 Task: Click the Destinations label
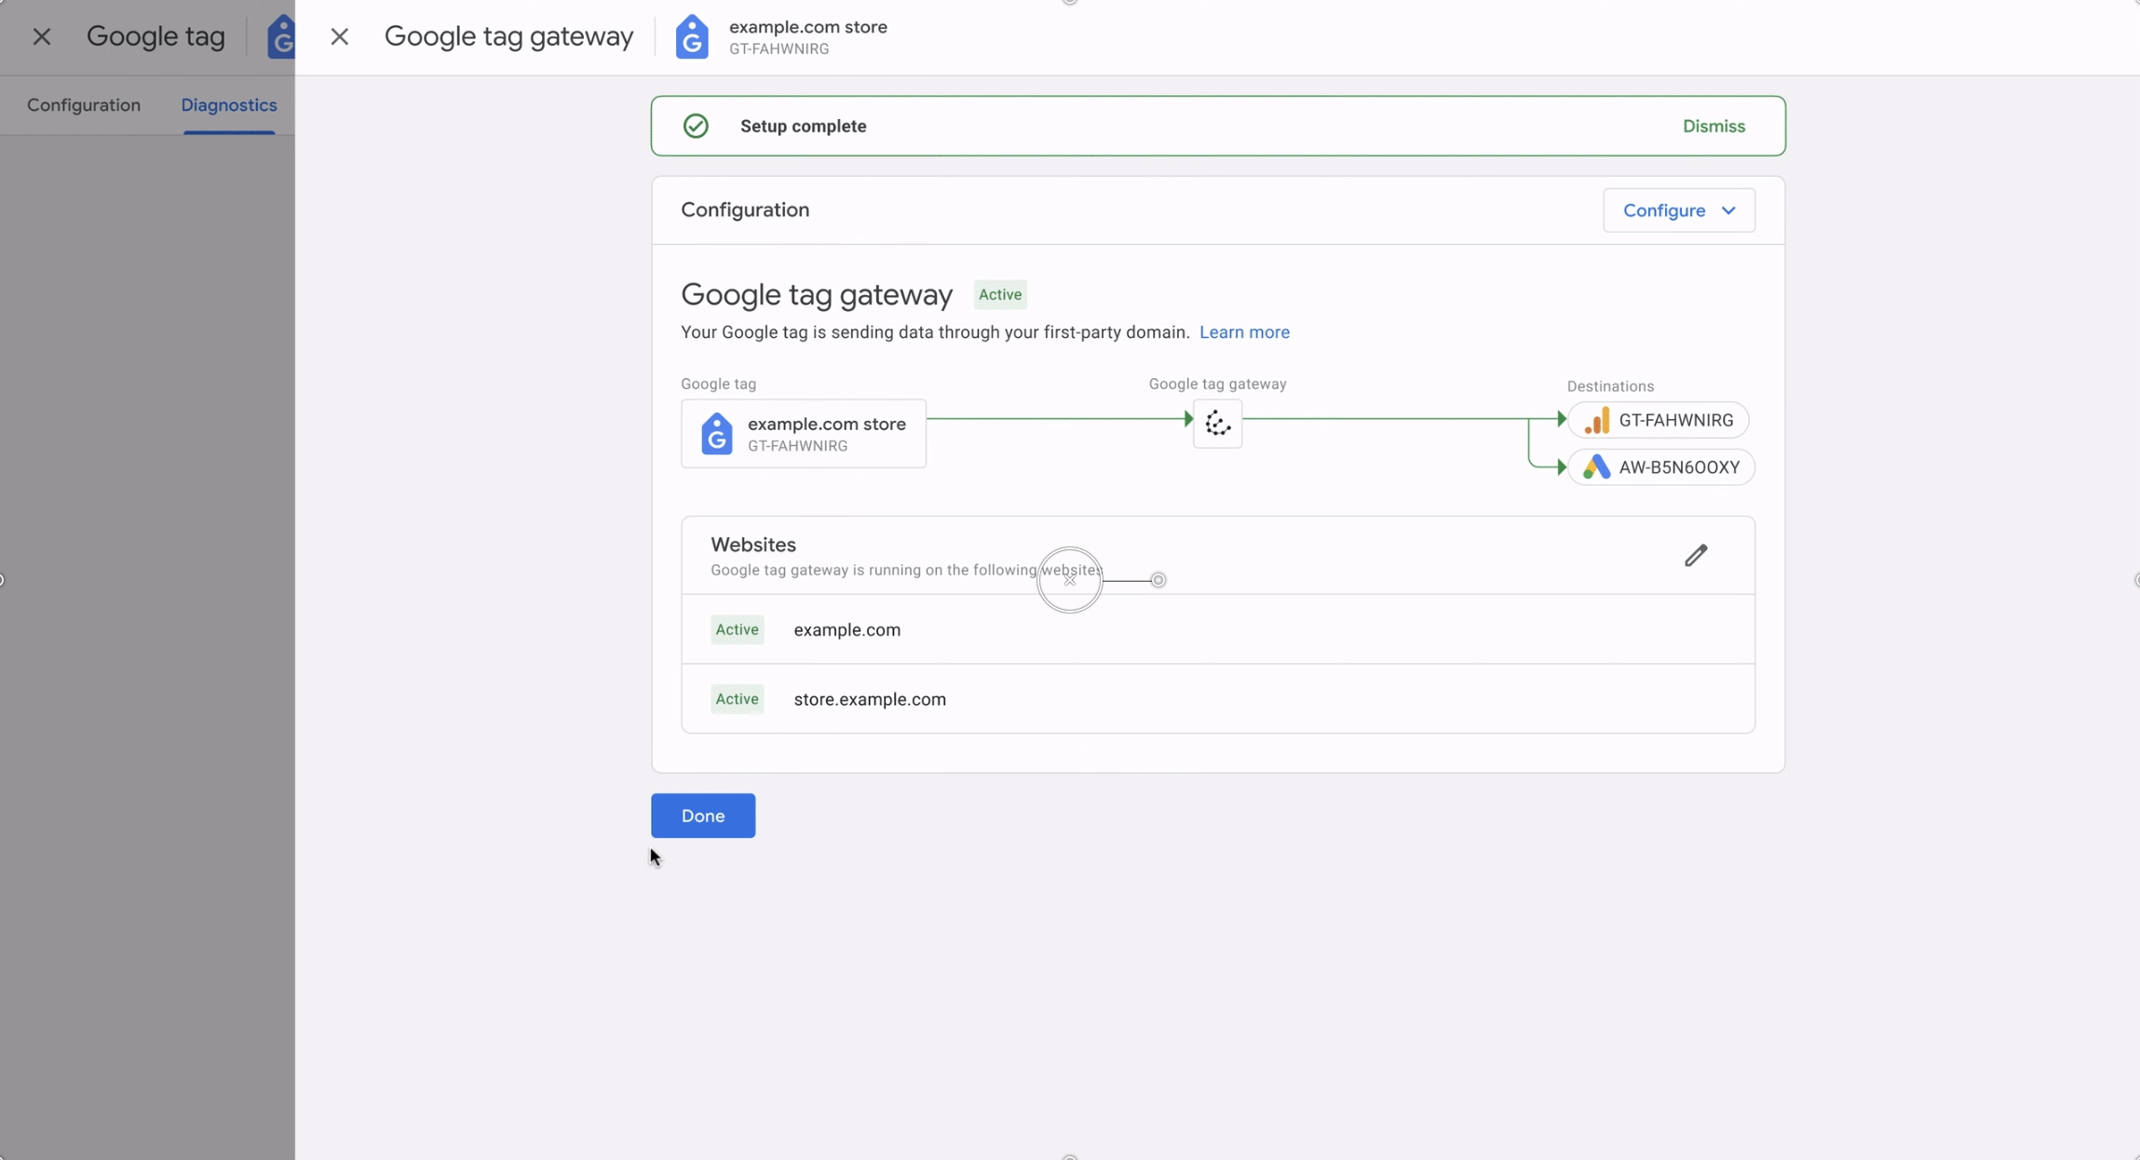[x=1610, y=386]
